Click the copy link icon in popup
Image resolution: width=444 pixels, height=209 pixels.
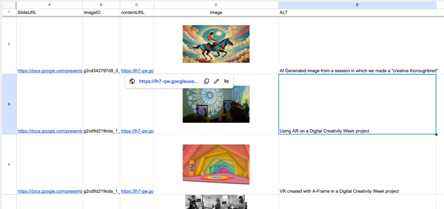pos(206,81)
